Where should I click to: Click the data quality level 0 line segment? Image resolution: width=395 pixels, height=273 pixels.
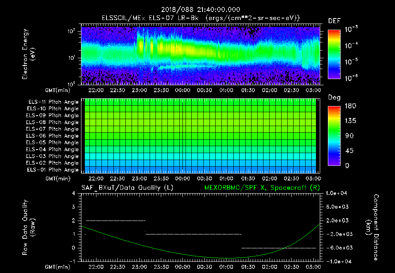(x=279, y=248)
